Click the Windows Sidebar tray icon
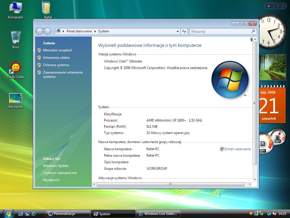Screen dimensions: 290x218 click(x=256, y=213)
